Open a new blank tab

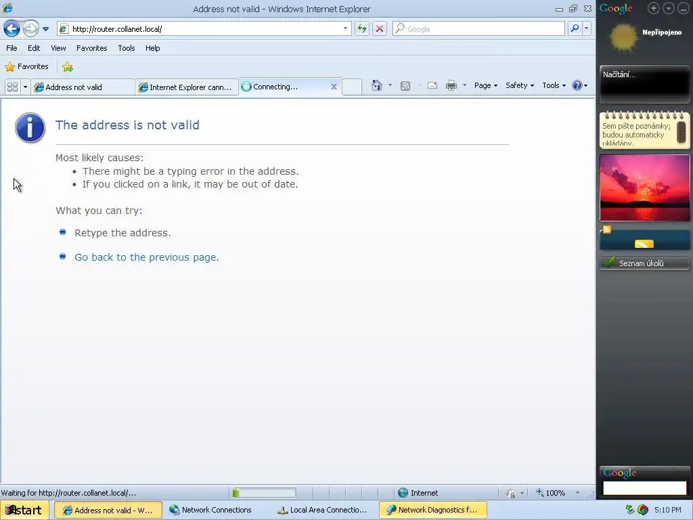352,87
